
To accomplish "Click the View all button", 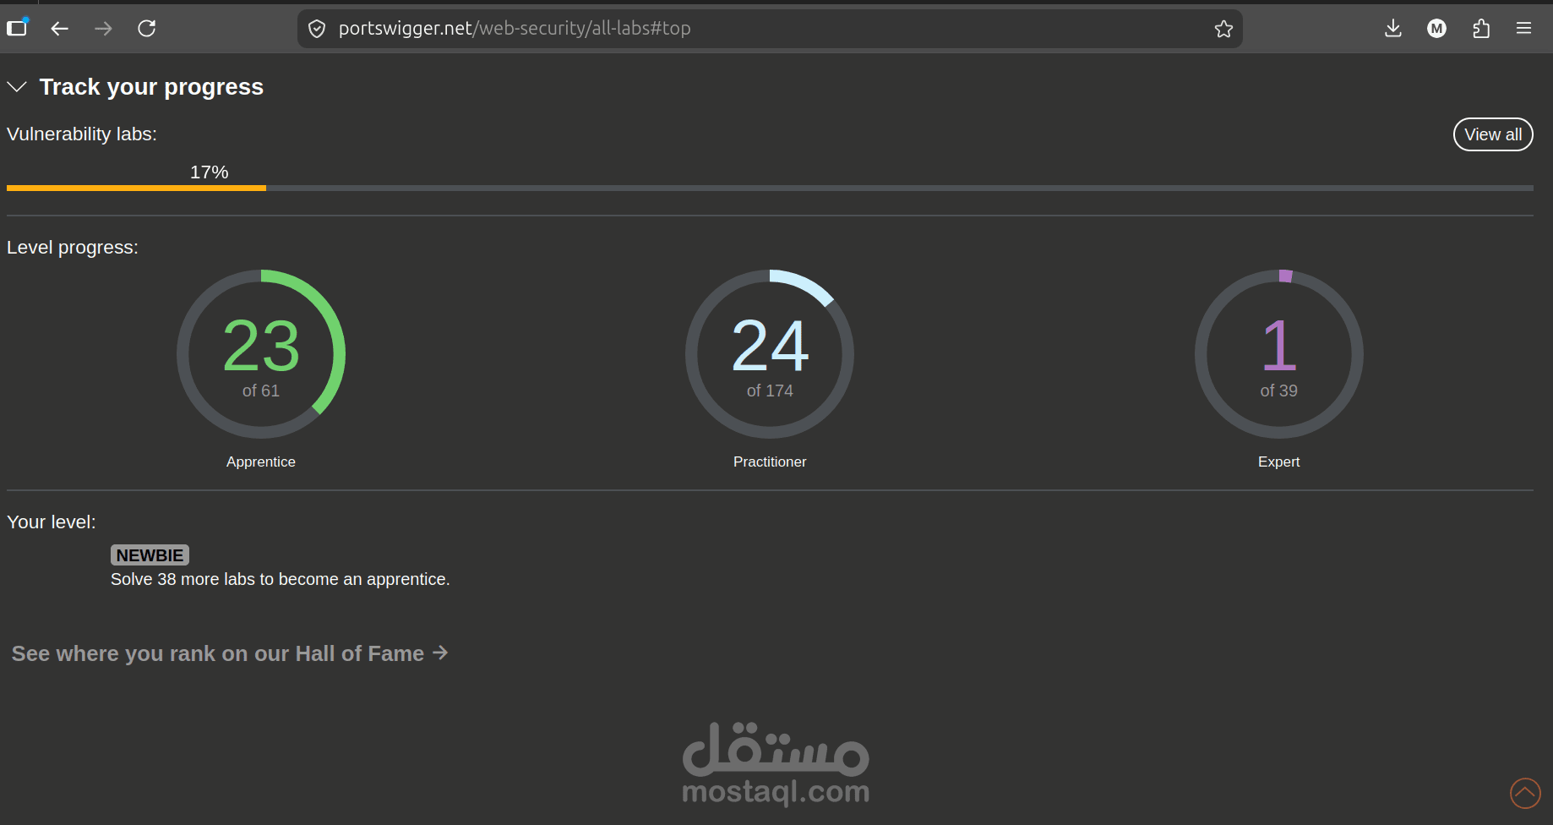I will [x=1493, y=134].
